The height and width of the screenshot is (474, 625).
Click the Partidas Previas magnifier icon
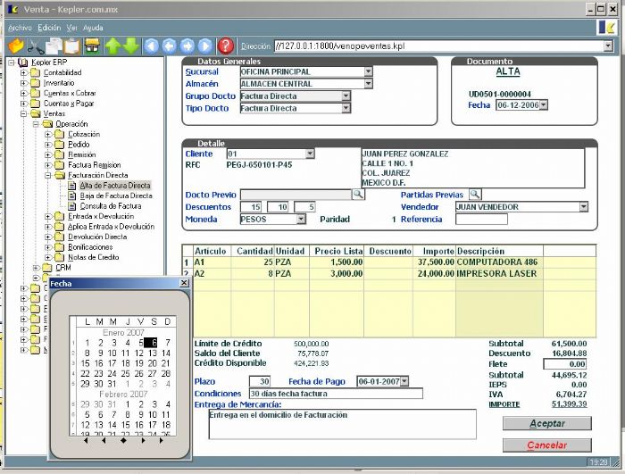[475, 194]
